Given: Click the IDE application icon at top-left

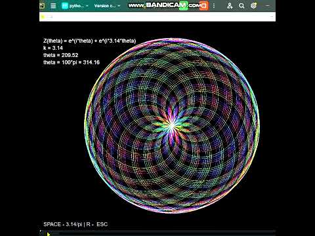Looking at the screenshot, I should coord(42,6).
